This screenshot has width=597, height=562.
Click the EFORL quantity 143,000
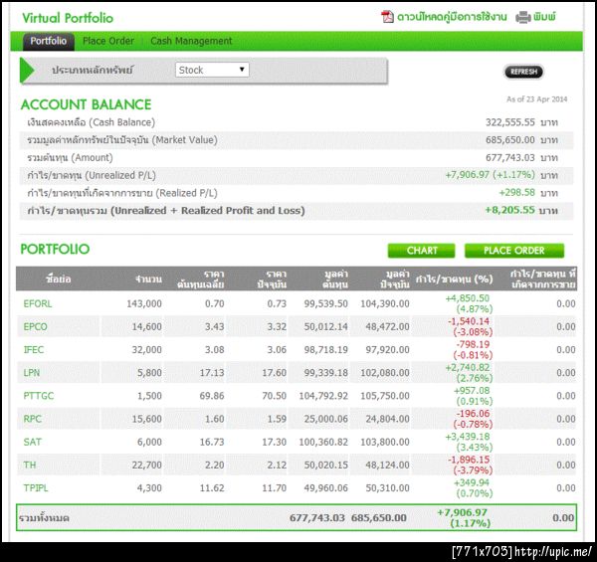click(144, 303)
